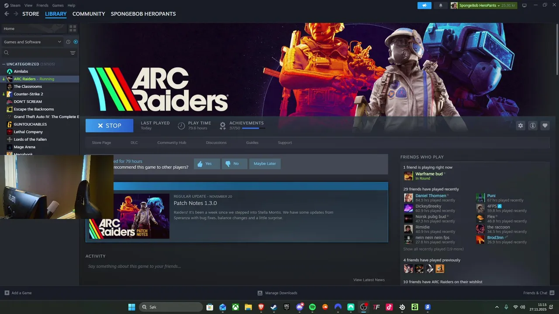Open the library Home view
The height and width of the screenshot is (314, 559).
click(x=34, y=28)
